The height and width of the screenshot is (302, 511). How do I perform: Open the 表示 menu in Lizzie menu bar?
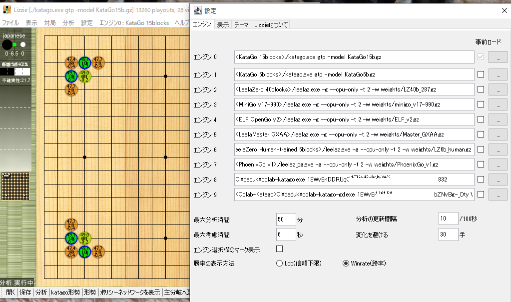click(x=31, y=23)
